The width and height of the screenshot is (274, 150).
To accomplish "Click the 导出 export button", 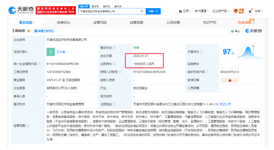I will (x=236, y=31).
